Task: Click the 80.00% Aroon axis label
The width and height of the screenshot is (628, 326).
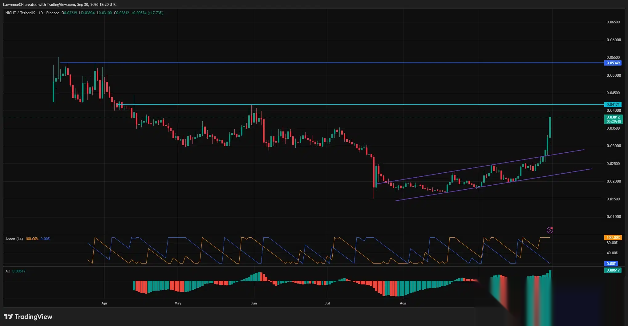Action: coord(612,243)
